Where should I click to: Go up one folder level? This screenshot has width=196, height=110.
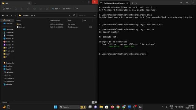(x=15, y=15)
